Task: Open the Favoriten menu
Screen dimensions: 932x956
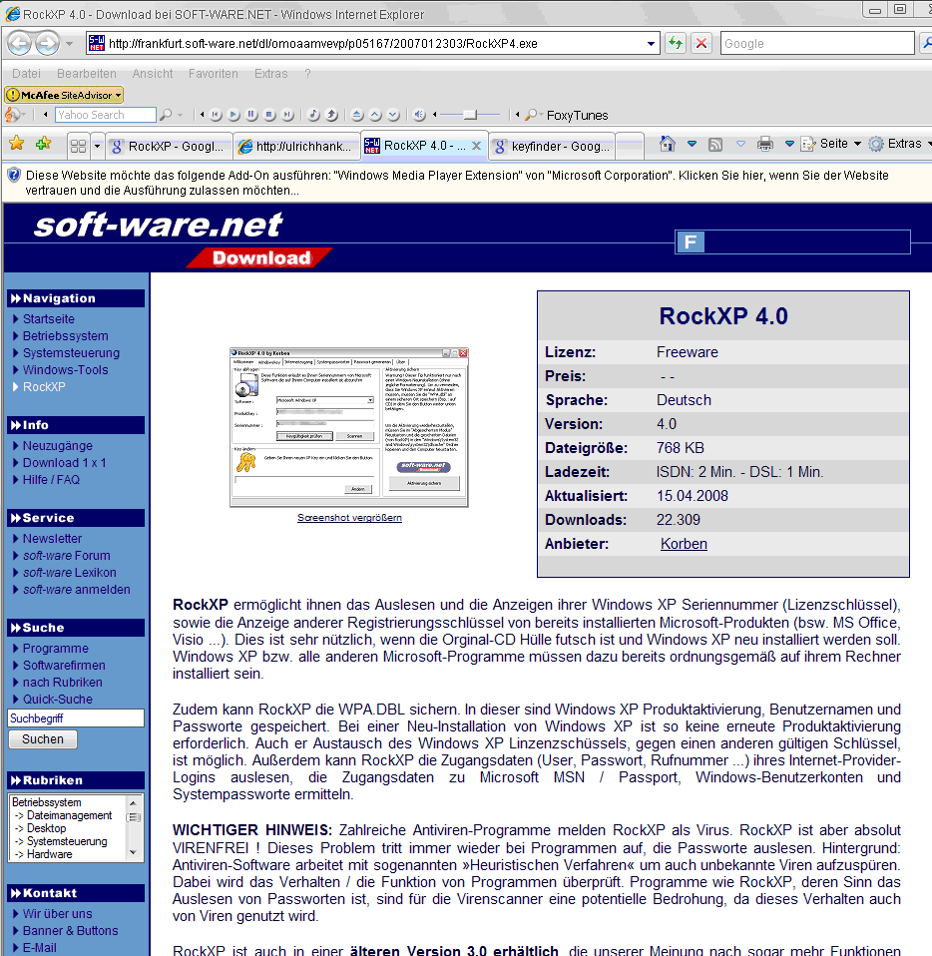Action: pyautogui.click(x=214, y=74)
